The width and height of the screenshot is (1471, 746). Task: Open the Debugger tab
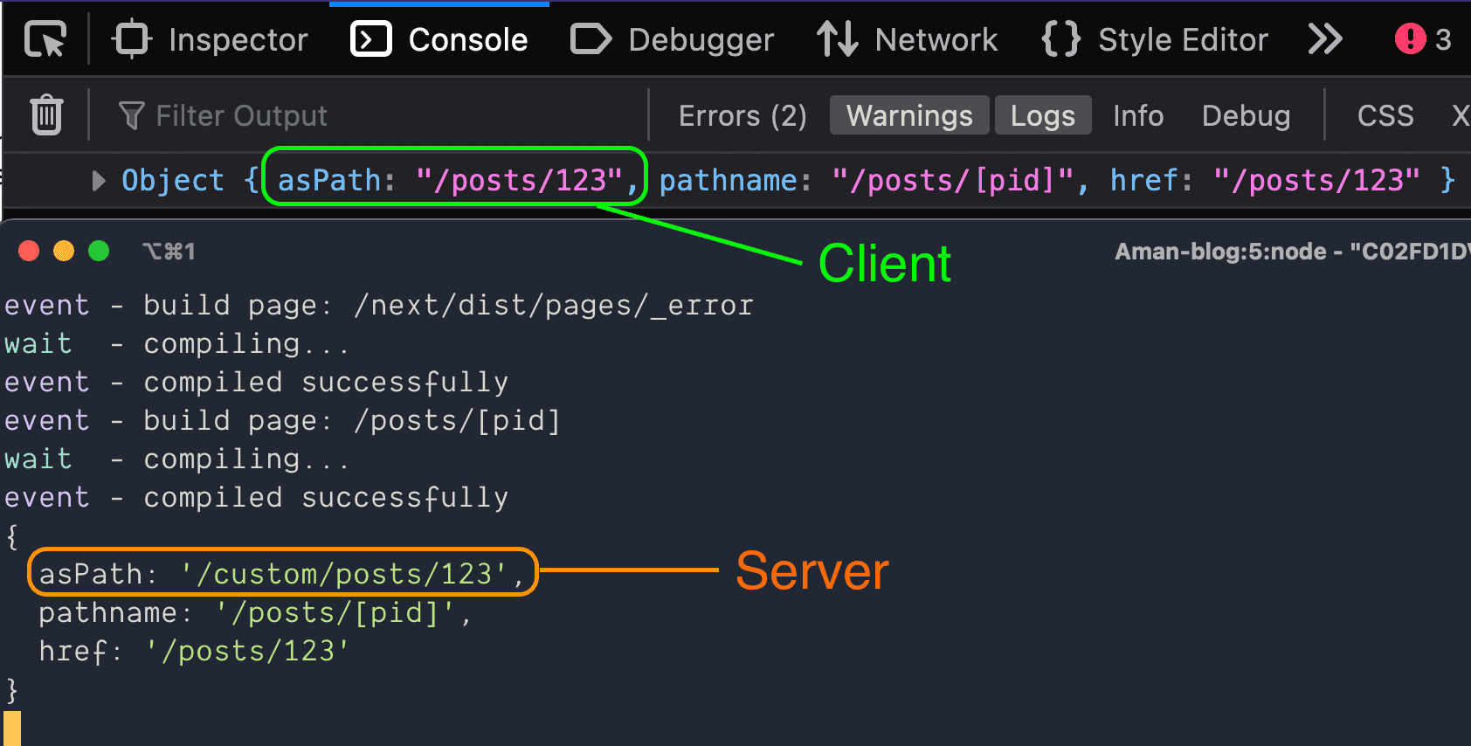click(672, 39)
